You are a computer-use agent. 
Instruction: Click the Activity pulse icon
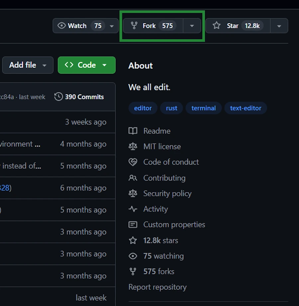(133, 209)
